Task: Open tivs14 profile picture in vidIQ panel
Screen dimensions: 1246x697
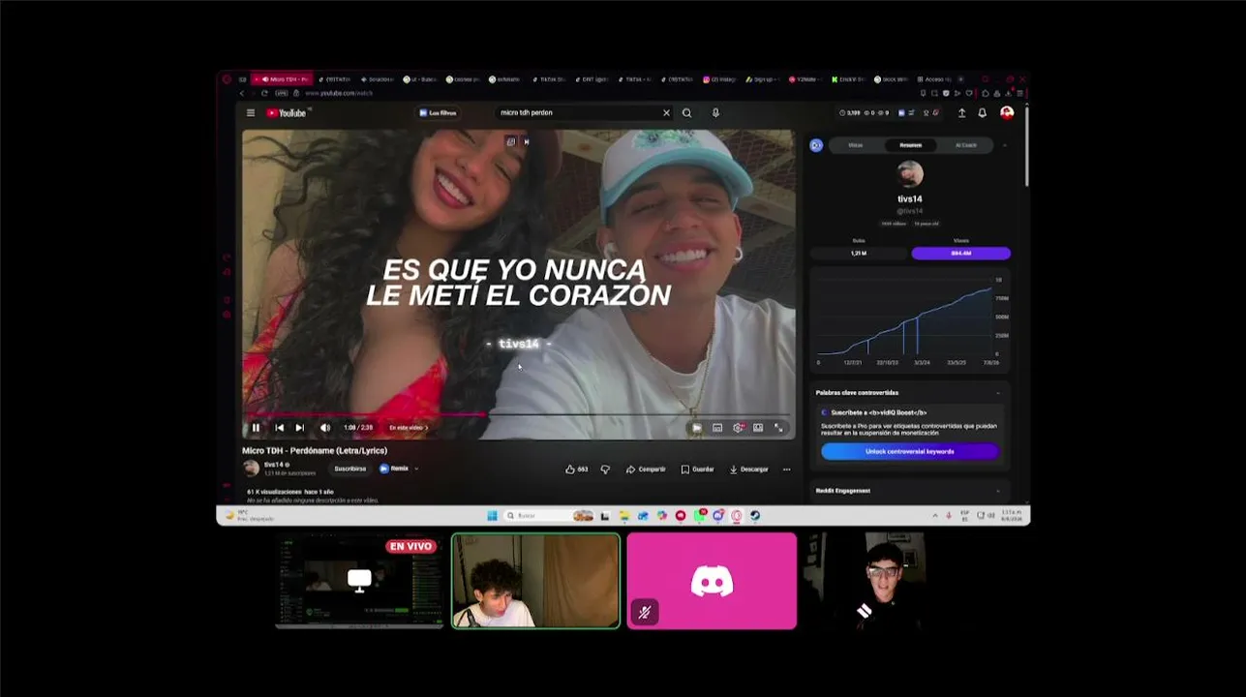Action: [910, 174]
